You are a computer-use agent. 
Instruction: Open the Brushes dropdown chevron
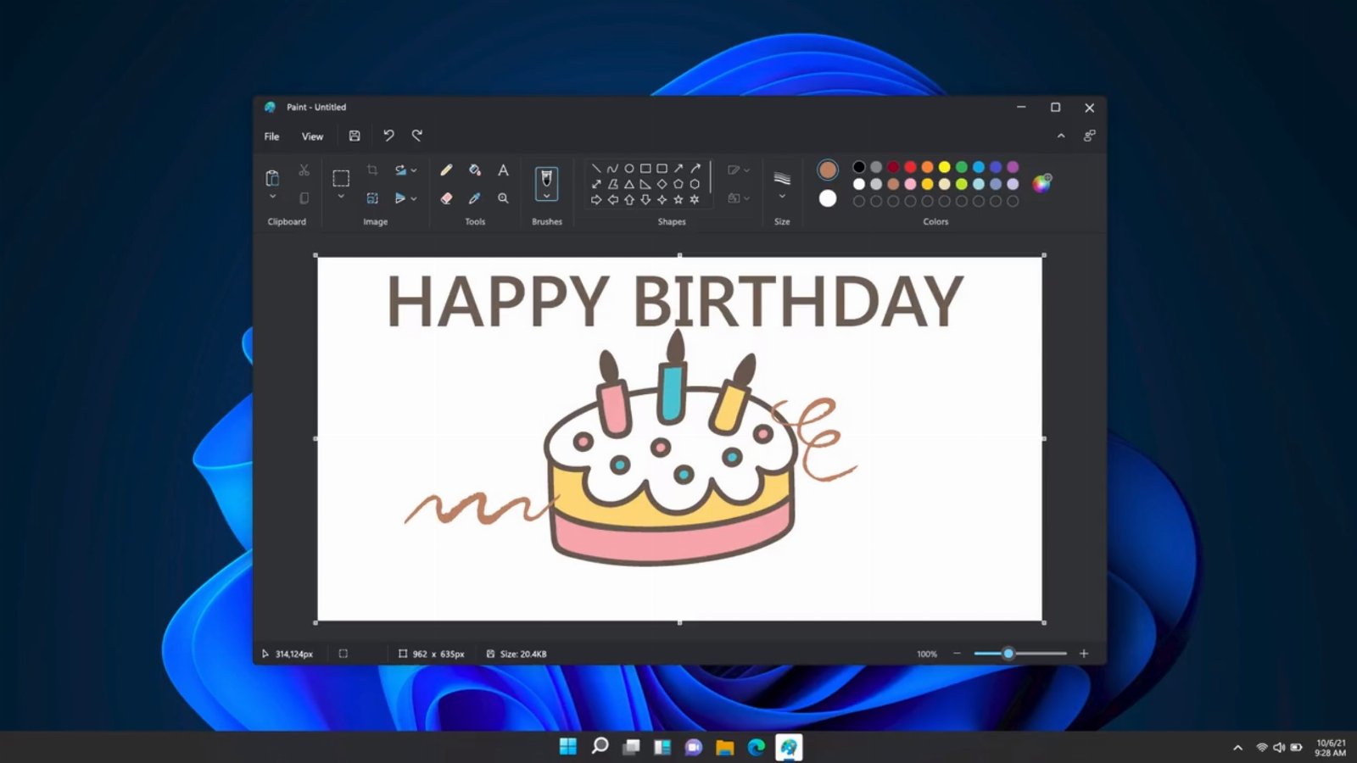(547, 196)
